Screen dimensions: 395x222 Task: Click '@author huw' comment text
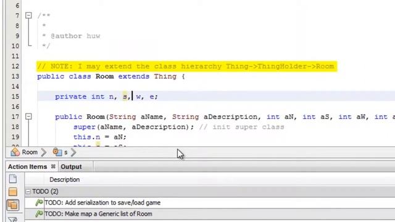[x=75, y=36]
